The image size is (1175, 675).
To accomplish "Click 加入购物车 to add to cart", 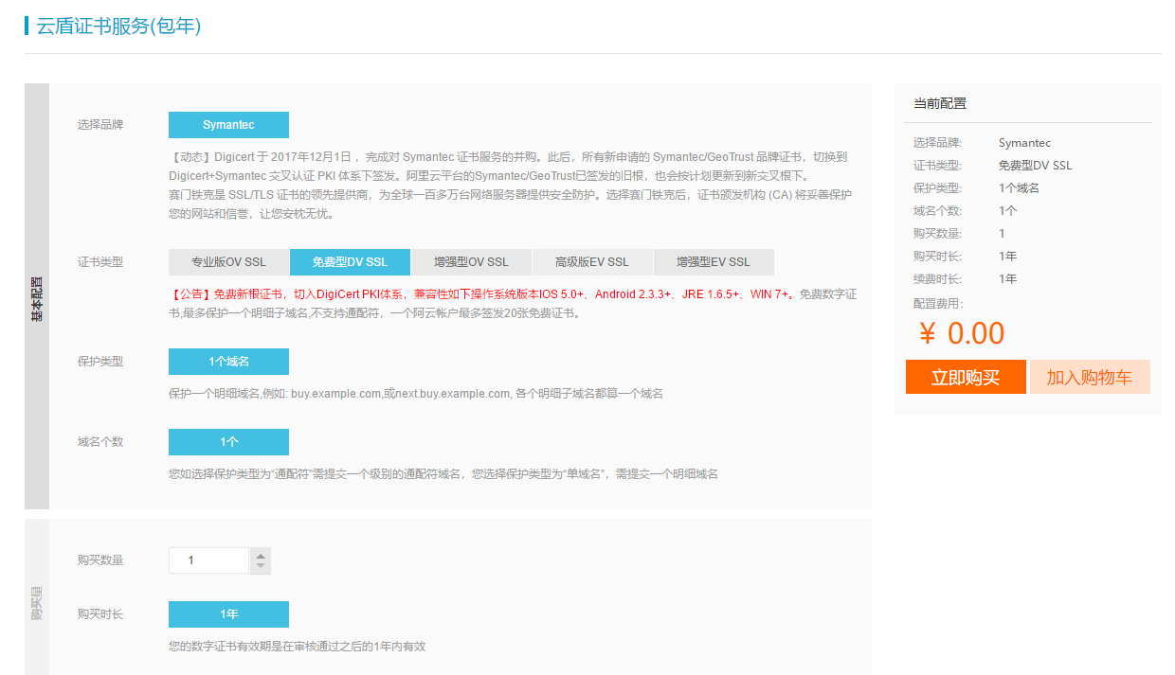I will (1090, 377).
